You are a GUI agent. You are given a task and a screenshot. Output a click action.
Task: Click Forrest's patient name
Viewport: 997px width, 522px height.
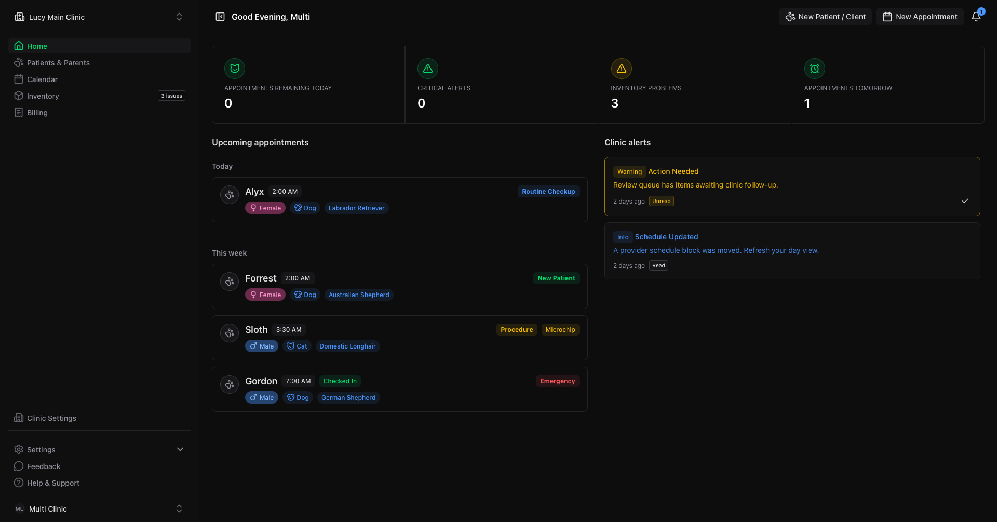point(261,278)
